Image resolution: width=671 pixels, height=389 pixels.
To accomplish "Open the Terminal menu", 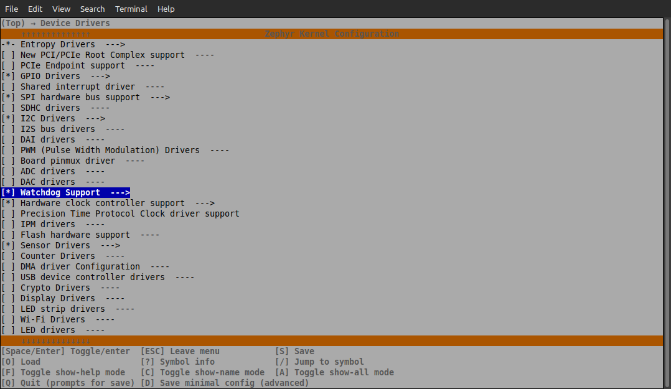I will 131,9.
